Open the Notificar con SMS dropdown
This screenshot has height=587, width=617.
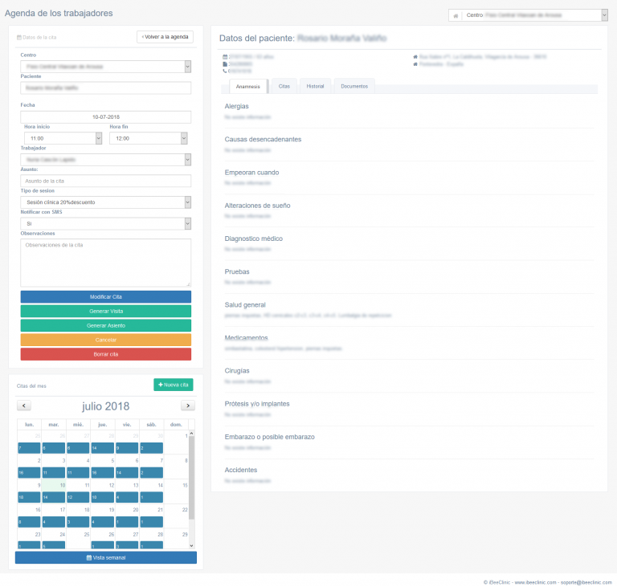[x=105, y=223]
